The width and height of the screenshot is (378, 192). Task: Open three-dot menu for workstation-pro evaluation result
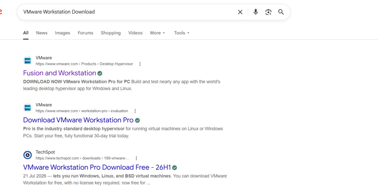tap(135, 111)
